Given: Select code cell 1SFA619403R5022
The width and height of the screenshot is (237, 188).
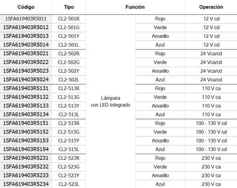Looking at the screenshot, I should coord(26,62).
